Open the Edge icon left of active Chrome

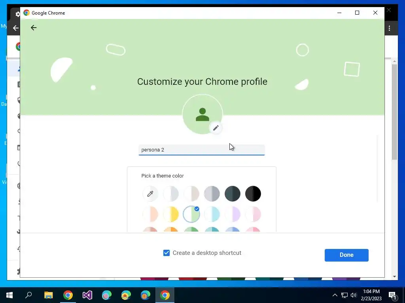pos(146,295)
